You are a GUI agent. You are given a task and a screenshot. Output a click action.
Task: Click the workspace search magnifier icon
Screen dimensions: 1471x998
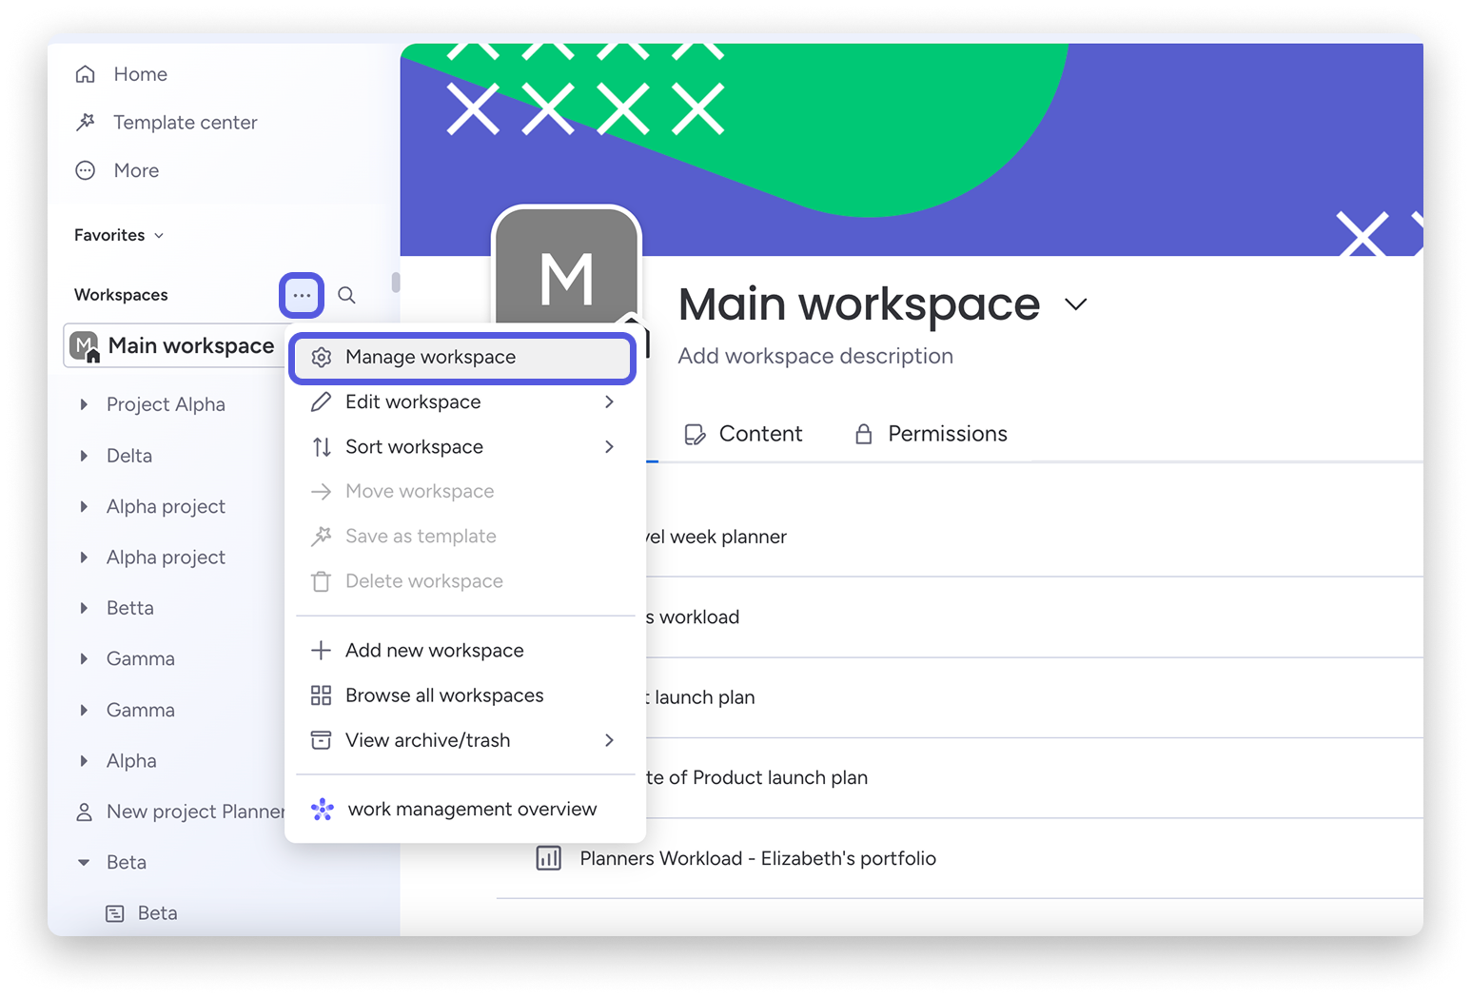coord(346,295)
